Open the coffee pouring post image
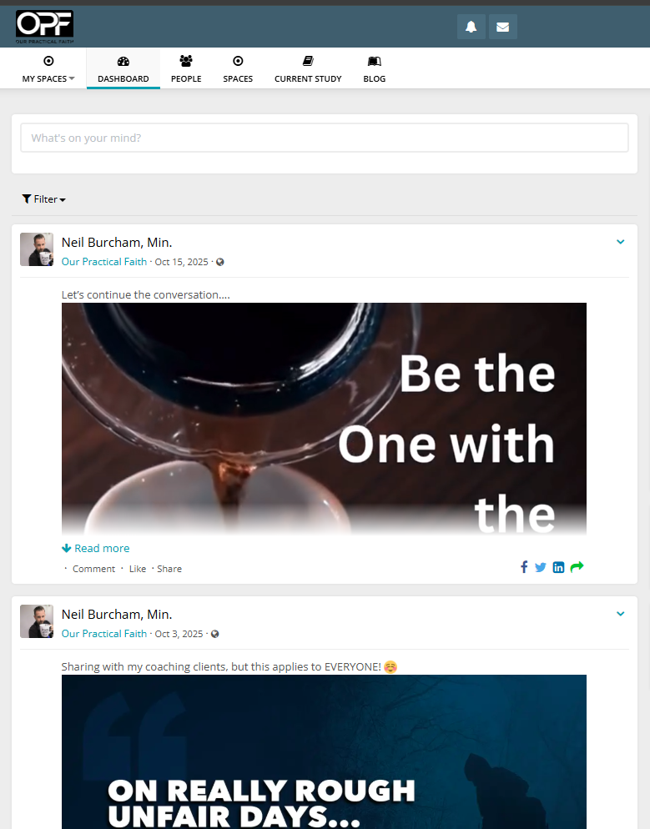 click(324, 417)
